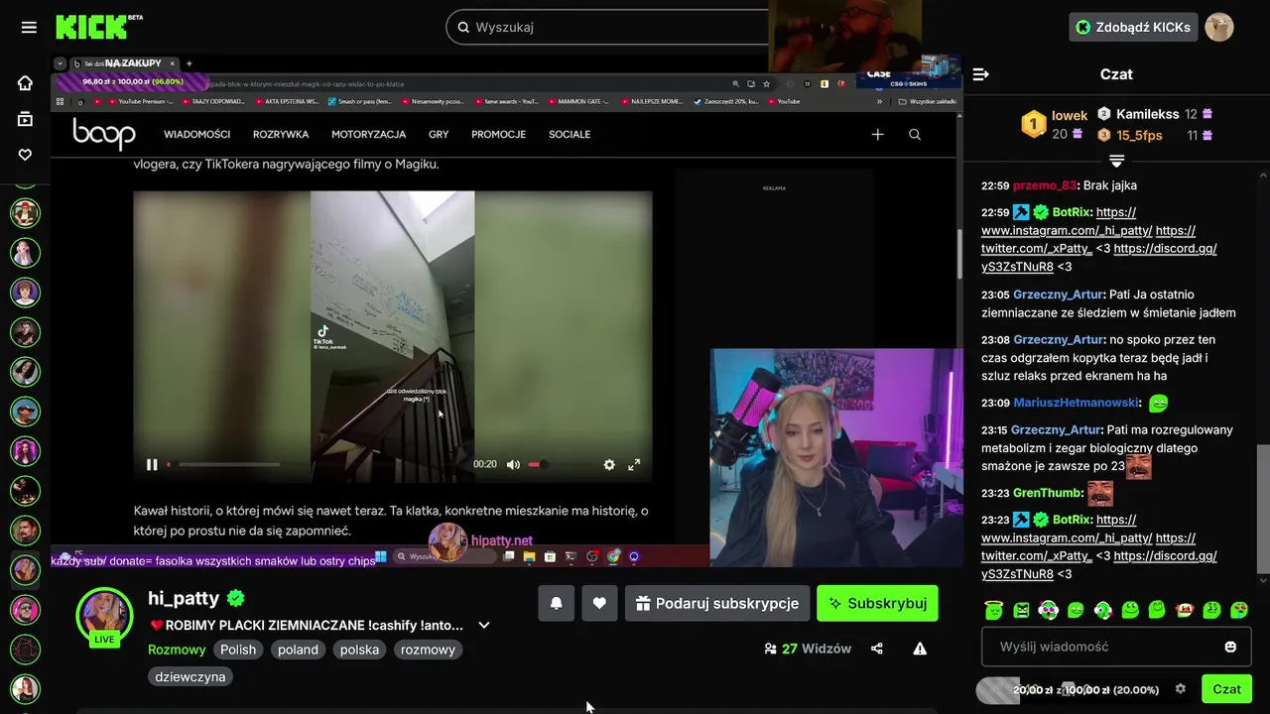Open GRY menu on boop page
This screenshot has height=714, width=1270.
pos(439,134)
